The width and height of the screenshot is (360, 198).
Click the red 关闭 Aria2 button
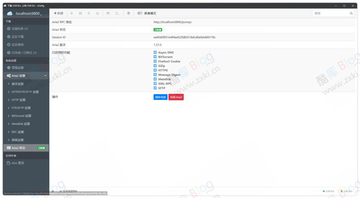(176, 97)
